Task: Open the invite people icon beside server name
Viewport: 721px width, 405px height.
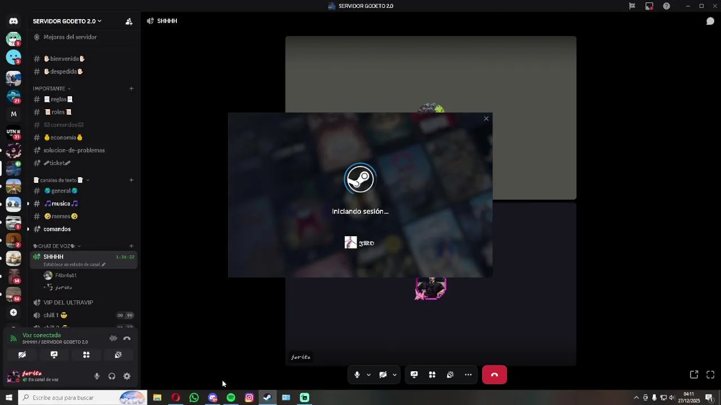Action: (x=129, y=21)
